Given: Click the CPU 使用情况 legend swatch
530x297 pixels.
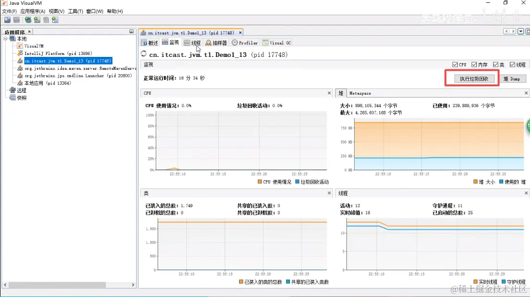Looking at the screenshot, I should click(x=260, y=182).
